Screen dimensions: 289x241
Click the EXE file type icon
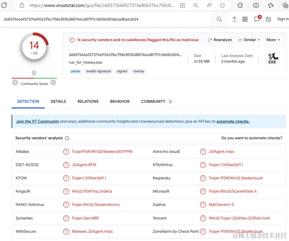[272, 59]
